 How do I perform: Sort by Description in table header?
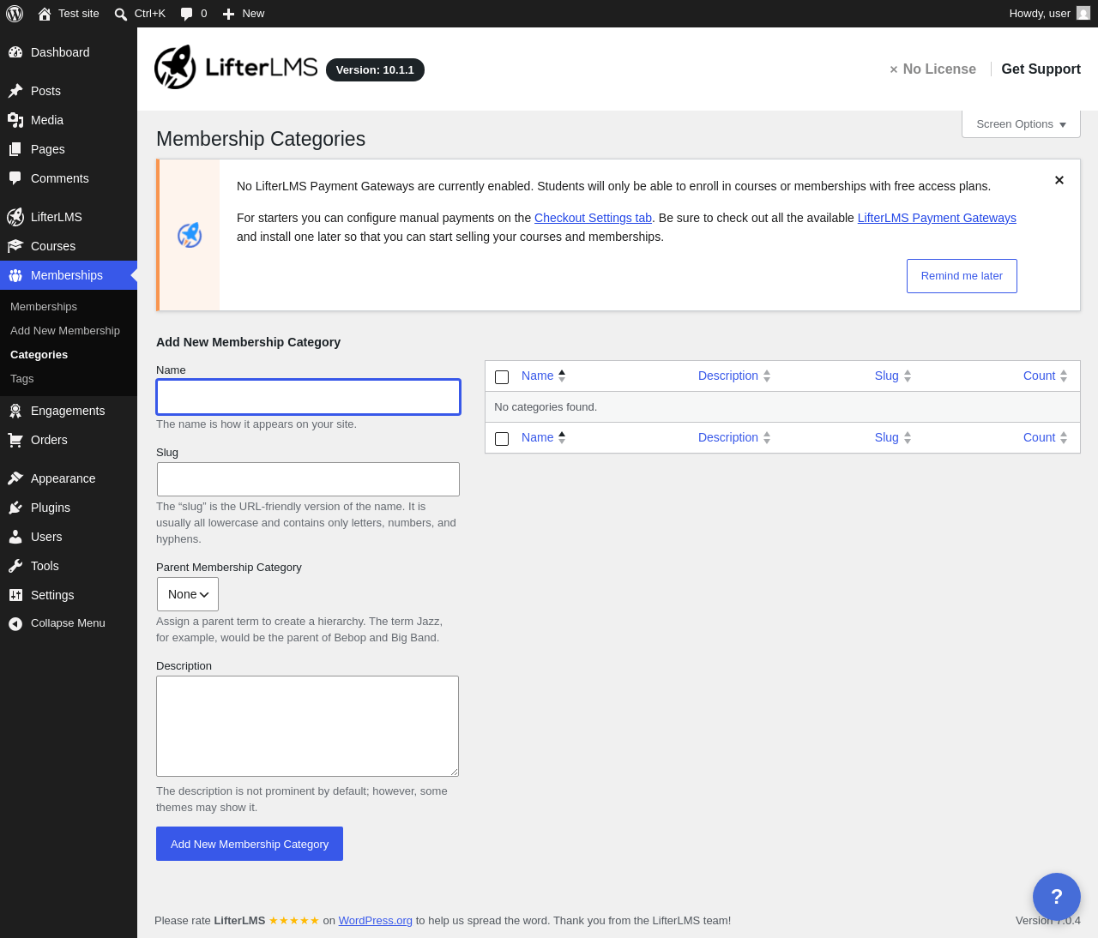734,376
